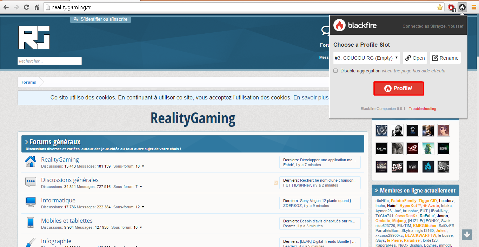This screenshot has height=247, width=479.
Task: Click the 'En savoir plus' cookie link
Action: (311, 97)
